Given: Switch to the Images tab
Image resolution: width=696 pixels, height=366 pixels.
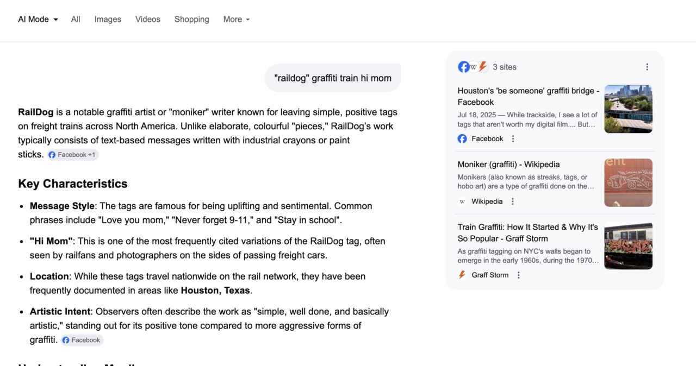Looking at the screenshot, I should (x=107, y=19).
